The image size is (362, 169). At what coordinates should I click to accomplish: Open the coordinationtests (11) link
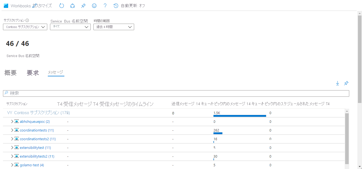(37, 130)
